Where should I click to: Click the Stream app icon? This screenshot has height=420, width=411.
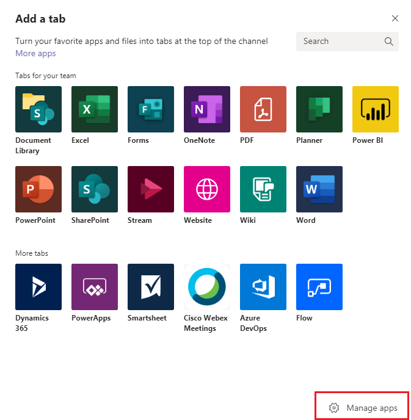pos(151,189)
